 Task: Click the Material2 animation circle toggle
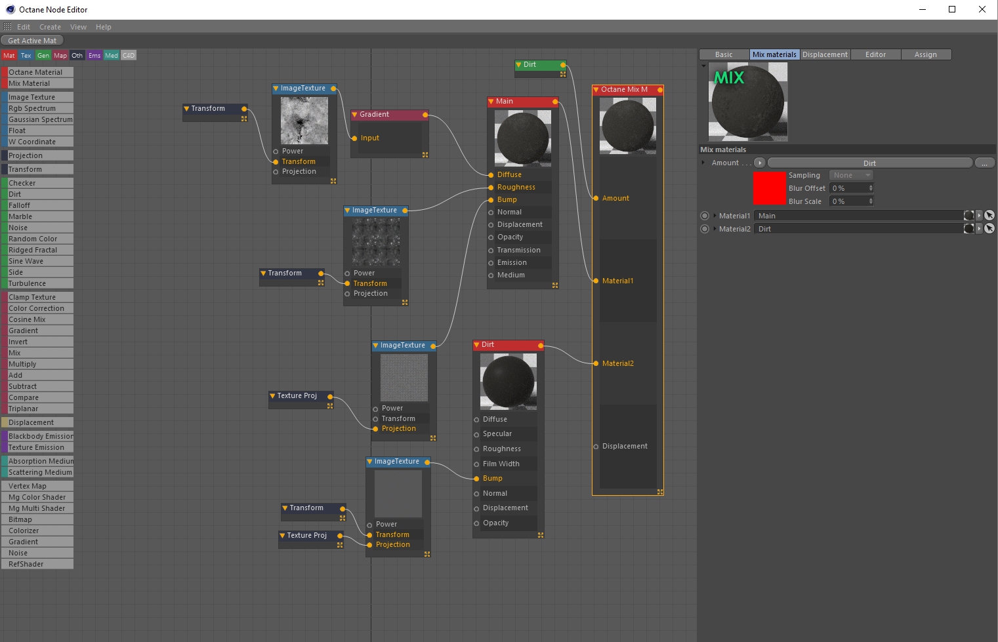point(705,229)
